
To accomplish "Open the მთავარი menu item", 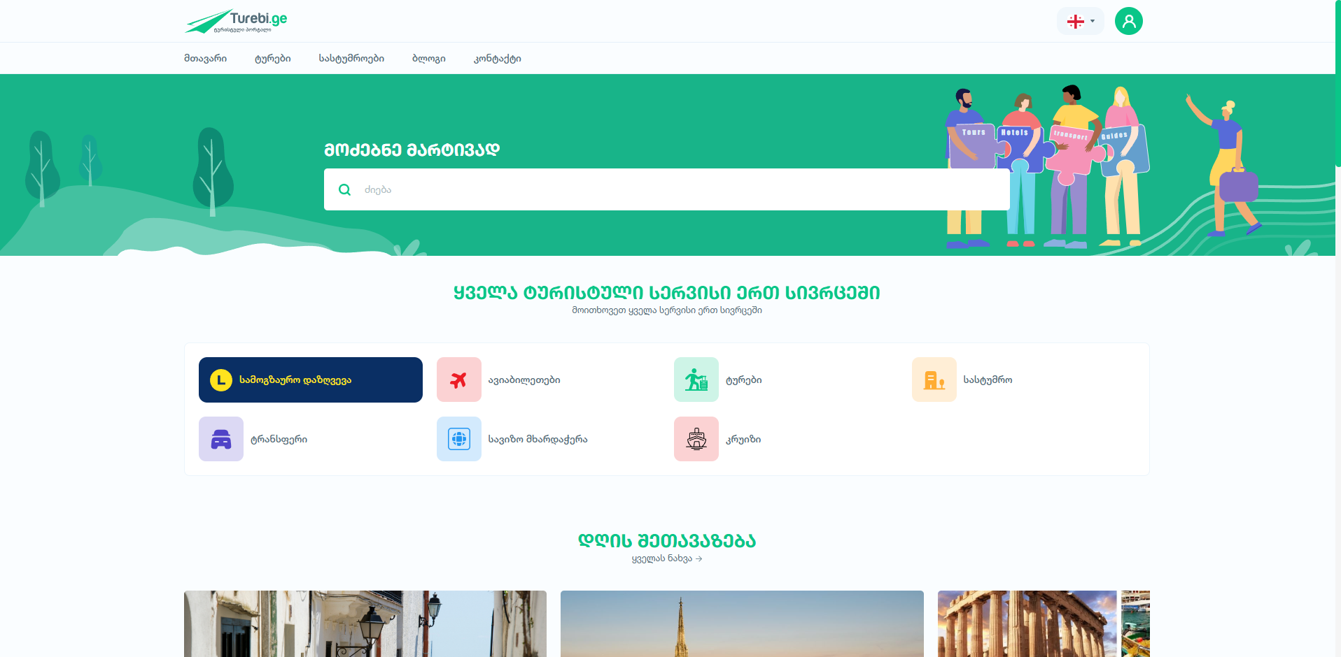I will (x=205, y=59).
